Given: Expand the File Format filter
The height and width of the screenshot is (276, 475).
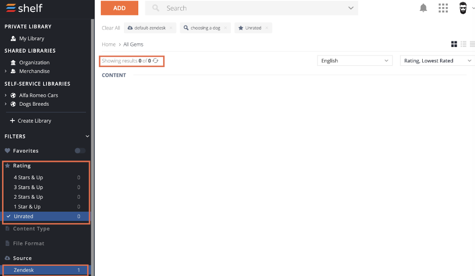Looking at the screenshot, I should (29, 243).
